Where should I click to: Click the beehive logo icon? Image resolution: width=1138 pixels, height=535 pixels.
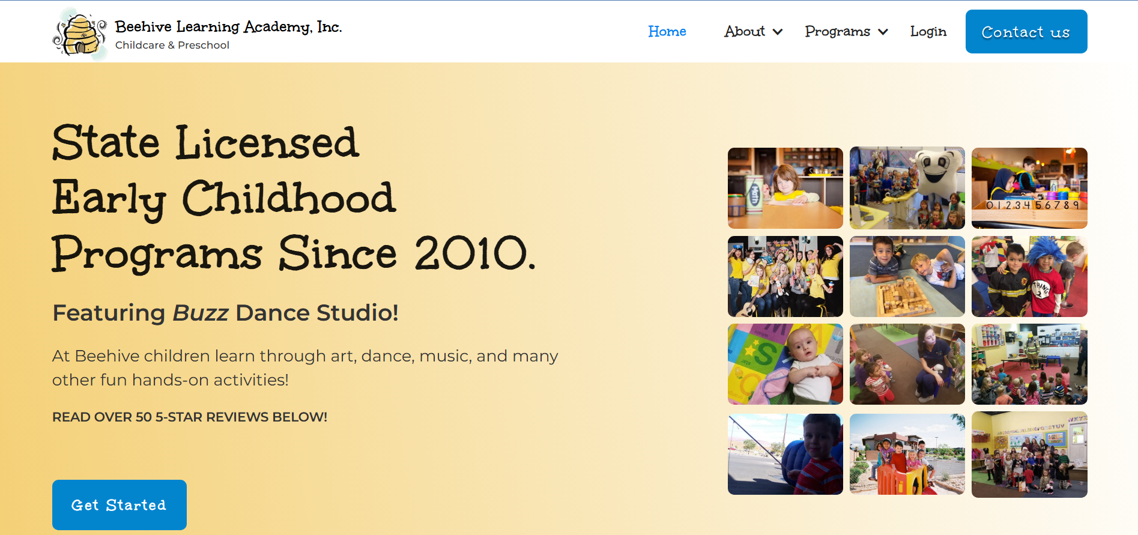point(80,34)
